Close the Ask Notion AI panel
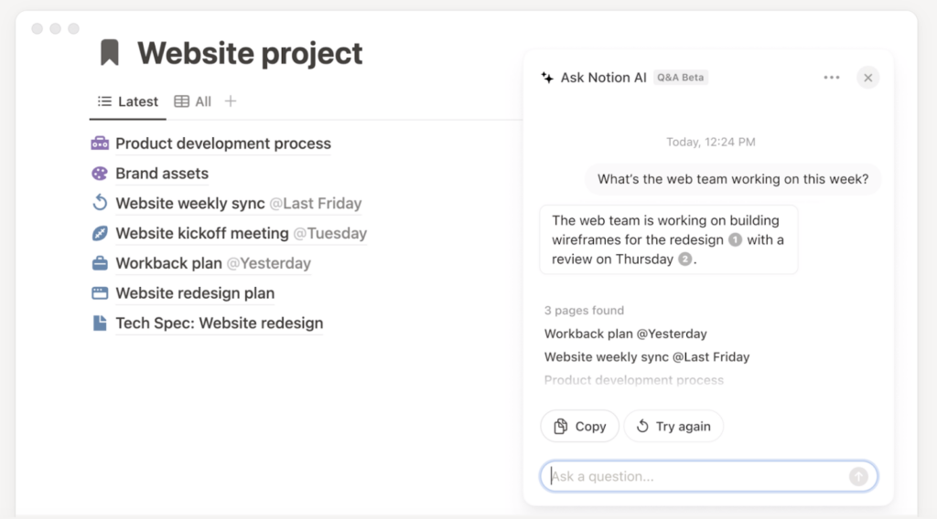Viewport: 937px width, 519px height. click(x=867, y=78)
